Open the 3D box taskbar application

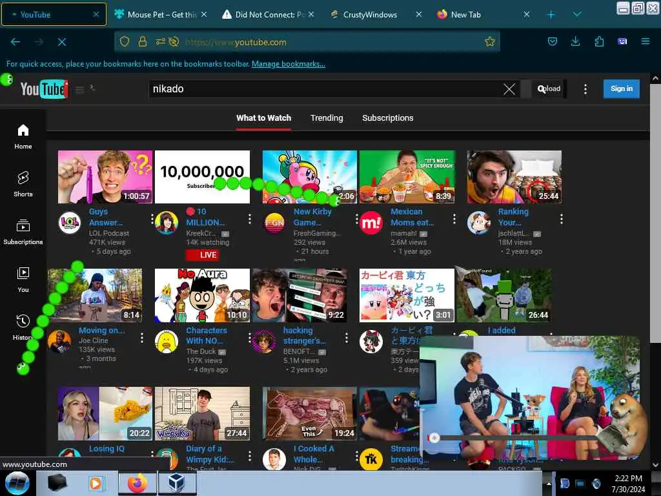[176, 483]
